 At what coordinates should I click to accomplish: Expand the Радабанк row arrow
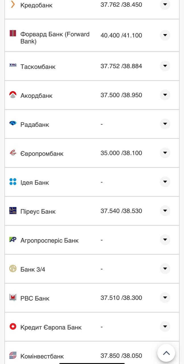click(x=165, y=124)
